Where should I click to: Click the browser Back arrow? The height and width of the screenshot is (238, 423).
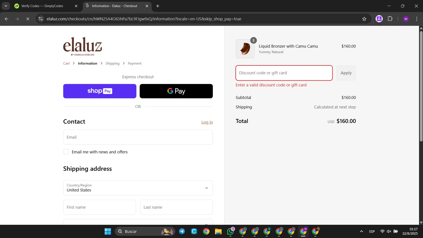coord(6,19)
